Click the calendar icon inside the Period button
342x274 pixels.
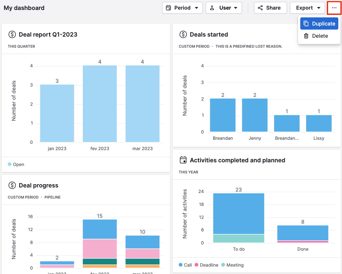(168, 7)
